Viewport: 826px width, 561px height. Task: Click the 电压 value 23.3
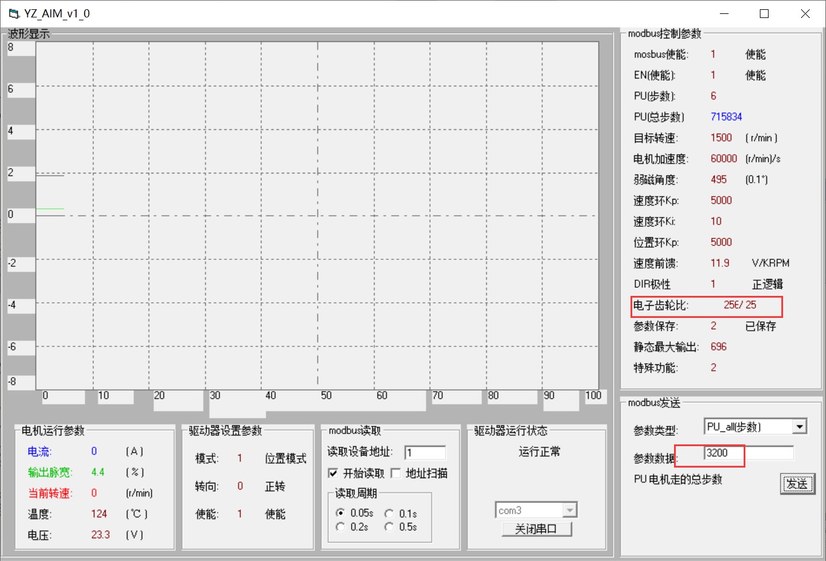point(100,534)
